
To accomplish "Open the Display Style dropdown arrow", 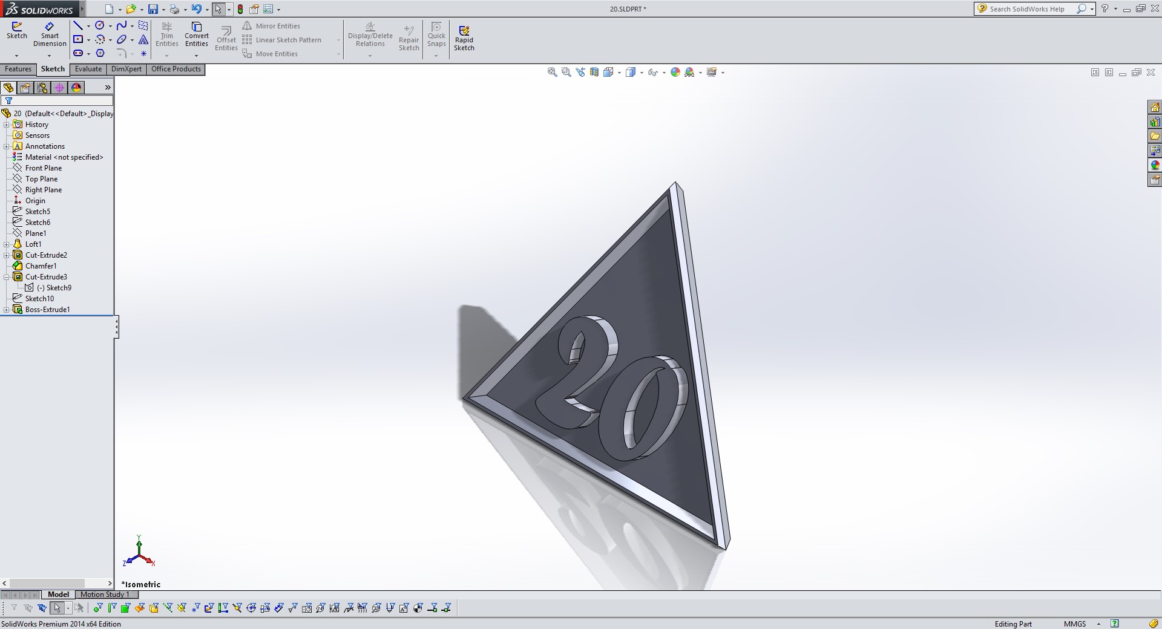I will pos(642,73).
